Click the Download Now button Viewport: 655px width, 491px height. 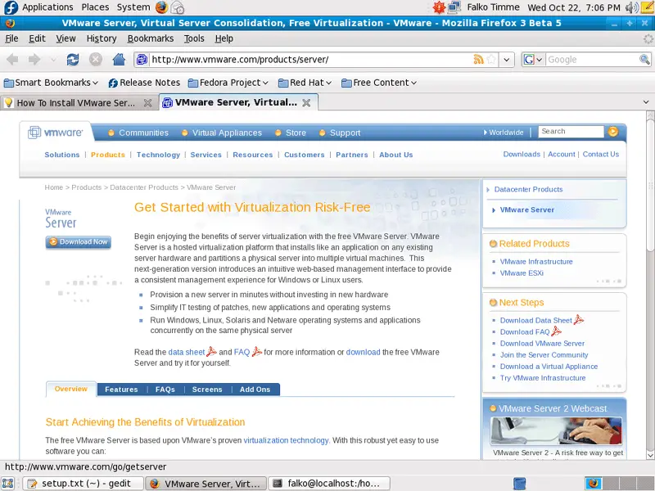(78, 241)
